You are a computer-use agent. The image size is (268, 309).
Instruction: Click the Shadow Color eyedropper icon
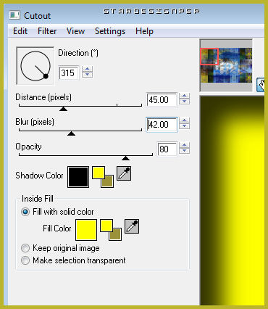click(124, 173)
